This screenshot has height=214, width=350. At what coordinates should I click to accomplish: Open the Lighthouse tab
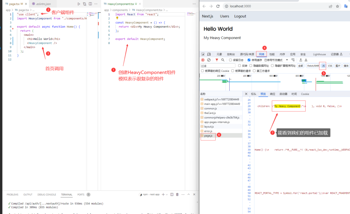(319, 54)
